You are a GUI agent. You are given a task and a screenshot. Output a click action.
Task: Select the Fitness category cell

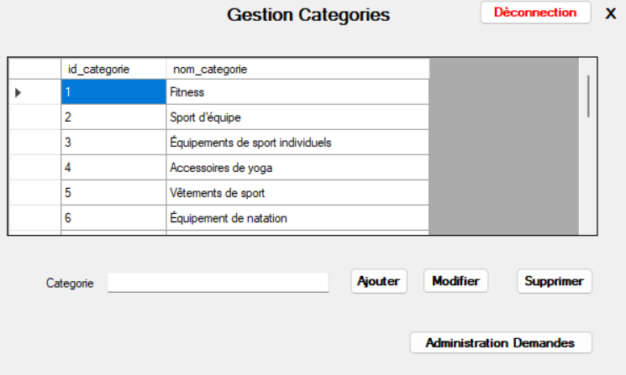coord(297,92)
